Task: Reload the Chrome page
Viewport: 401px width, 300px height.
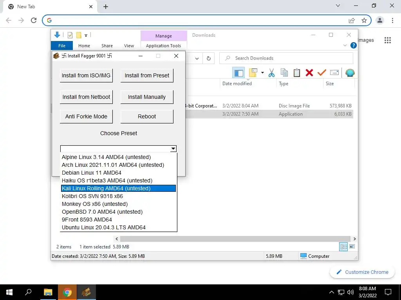Action: (34, 20)
